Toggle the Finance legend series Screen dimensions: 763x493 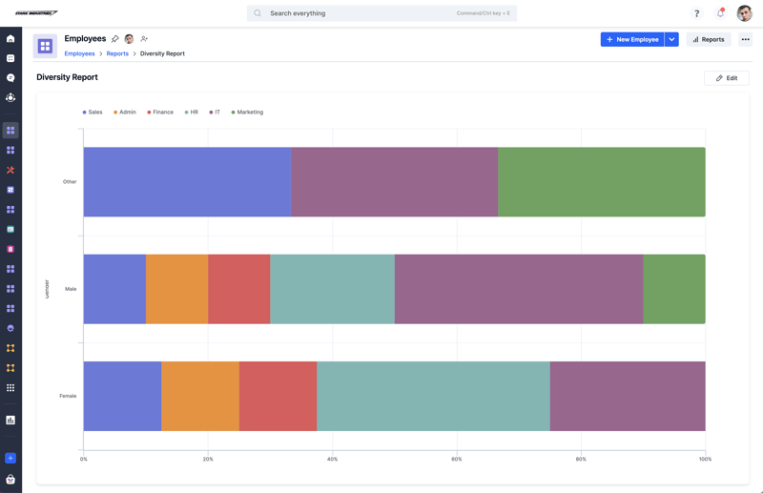click(x=160, y=112)
